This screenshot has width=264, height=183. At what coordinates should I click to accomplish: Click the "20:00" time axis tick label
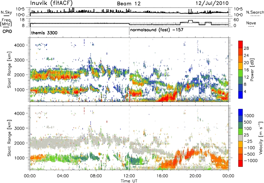pos(195,176)
